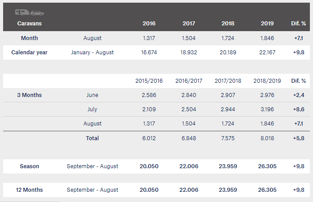Click the June row label
Viewport: 313px width, 202px height.
(x=92, y=95)
